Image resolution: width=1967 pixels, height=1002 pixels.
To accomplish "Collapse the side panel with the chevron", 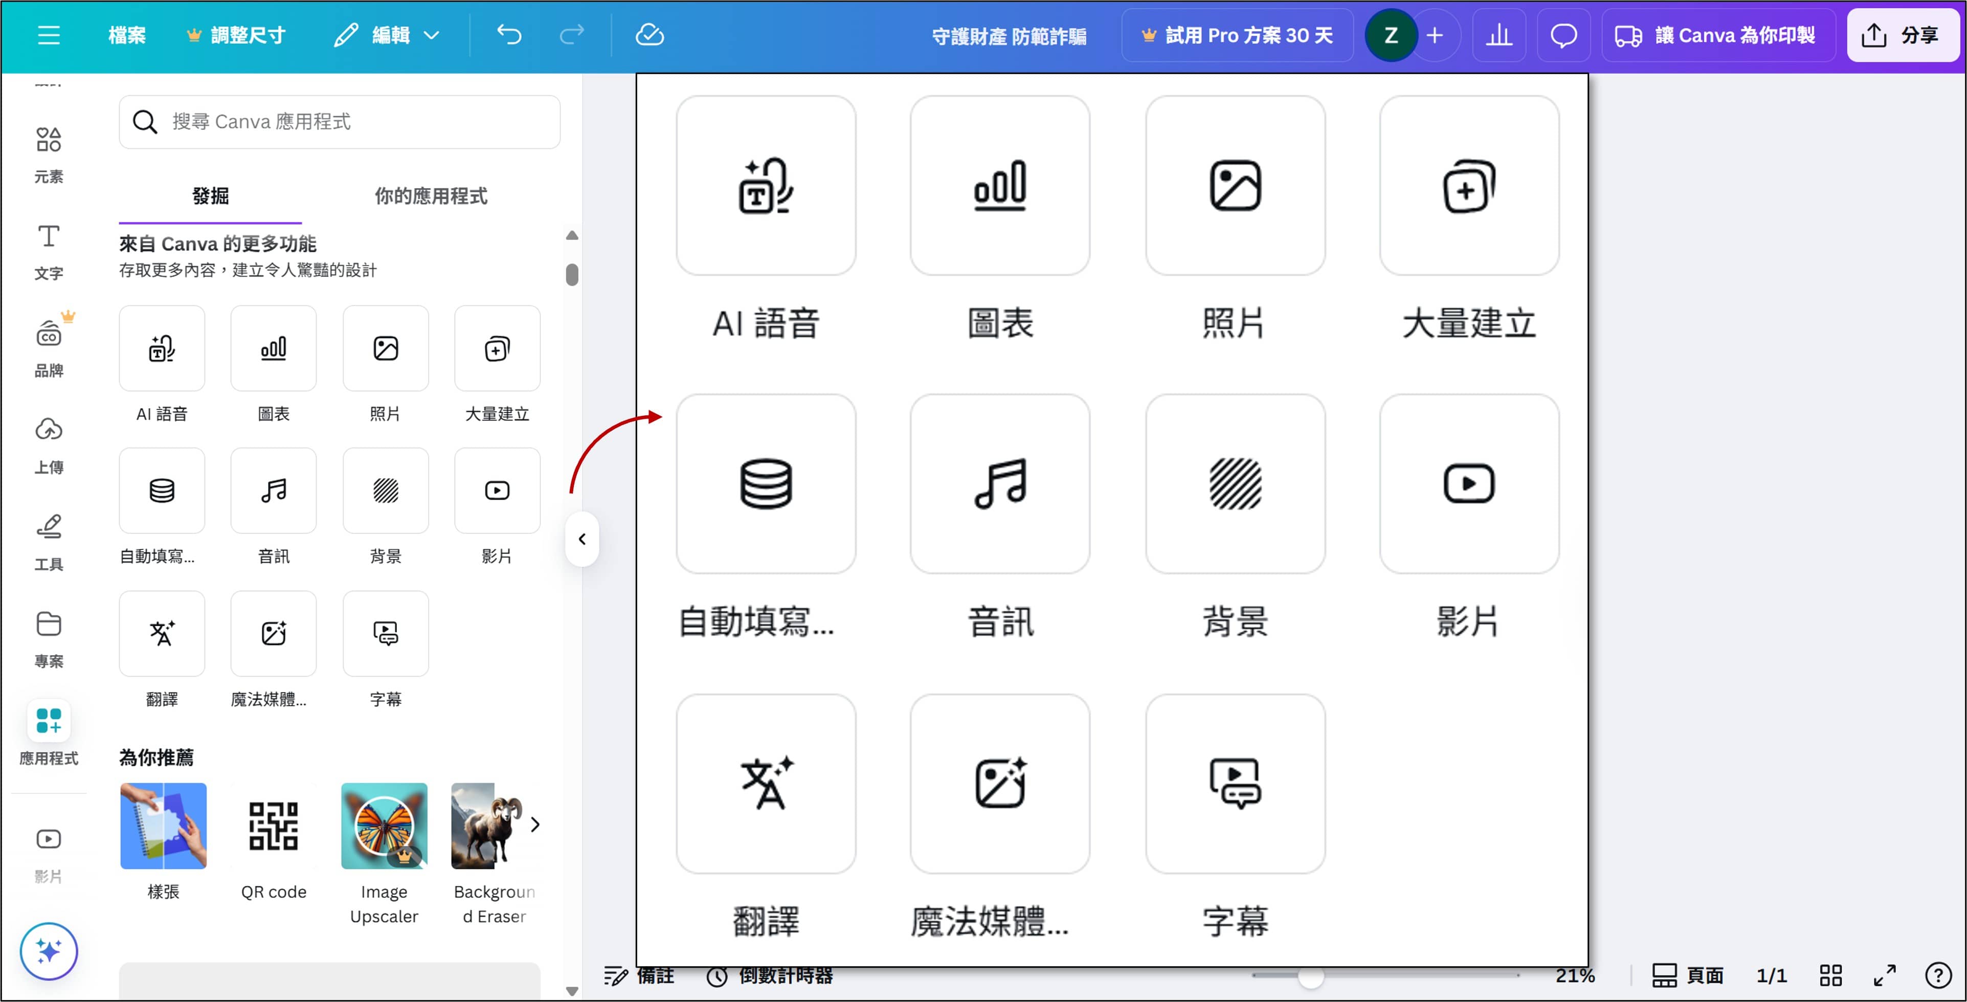I will point(582,539).
